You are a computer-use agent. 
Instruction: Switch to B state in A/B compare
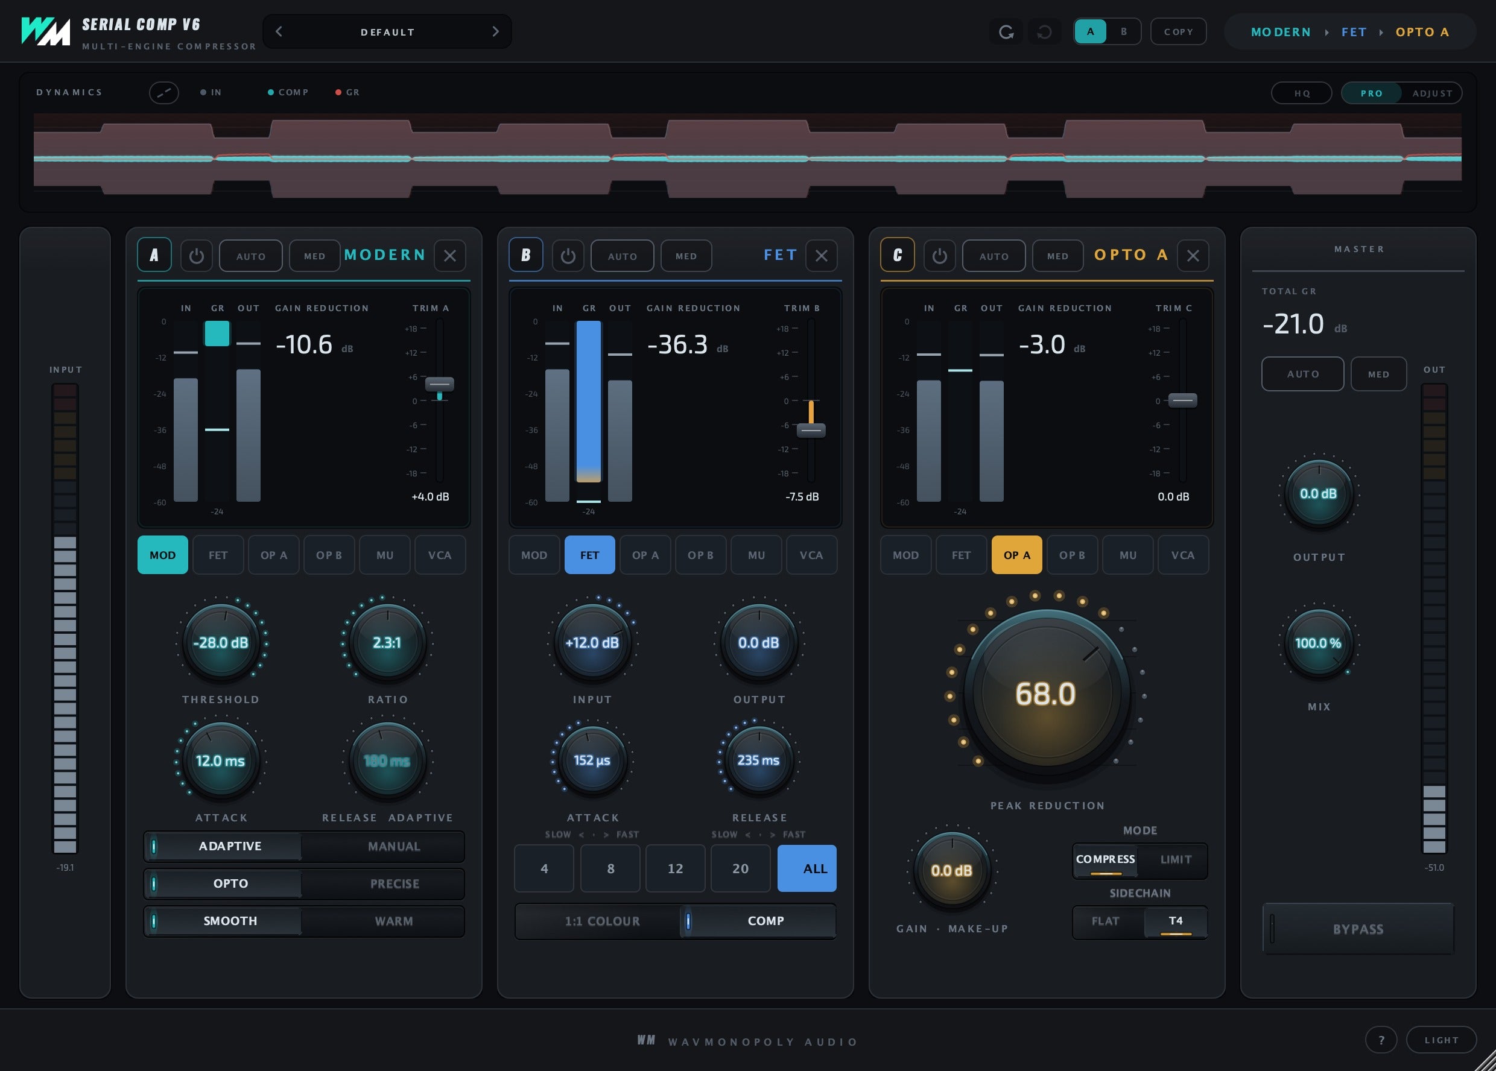(x=1124, y=31)
